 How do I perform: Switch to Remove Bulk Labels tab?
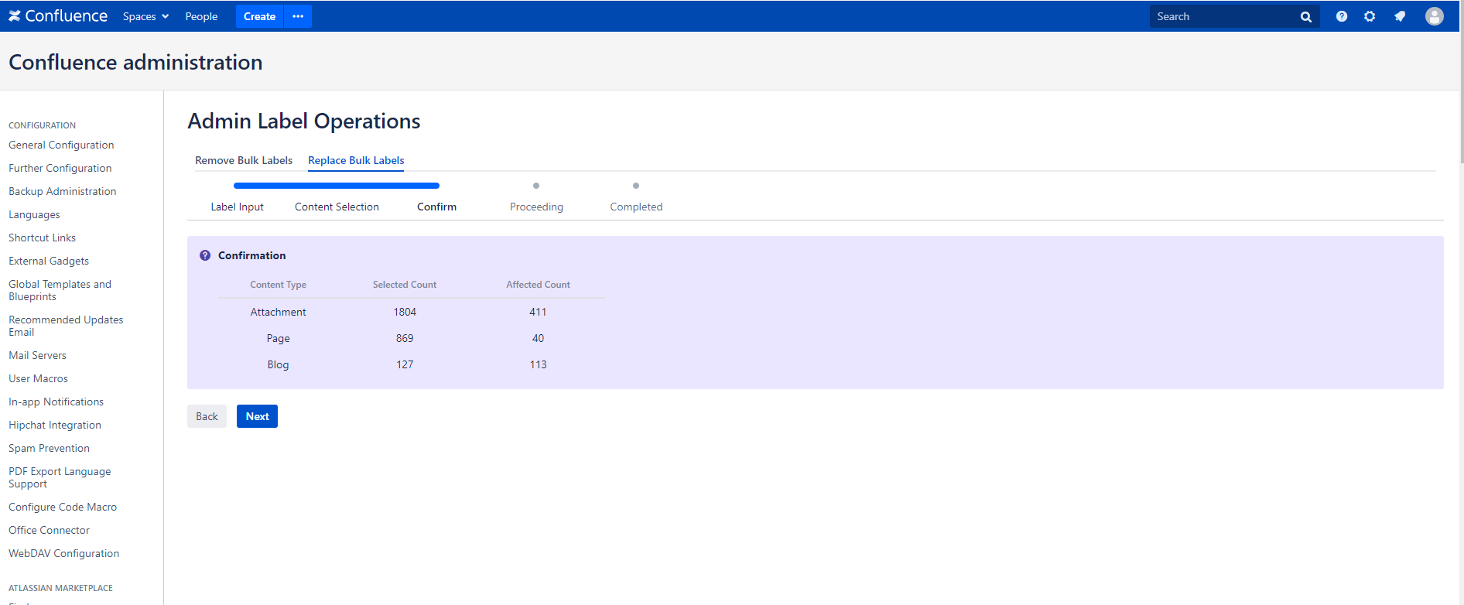click(x=244, y=160)
